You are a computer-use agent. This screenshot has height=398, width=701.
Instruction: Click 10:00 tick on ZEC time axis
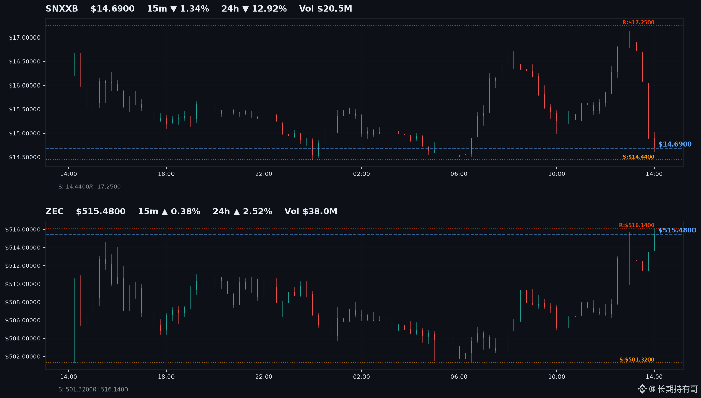[556, 377]
